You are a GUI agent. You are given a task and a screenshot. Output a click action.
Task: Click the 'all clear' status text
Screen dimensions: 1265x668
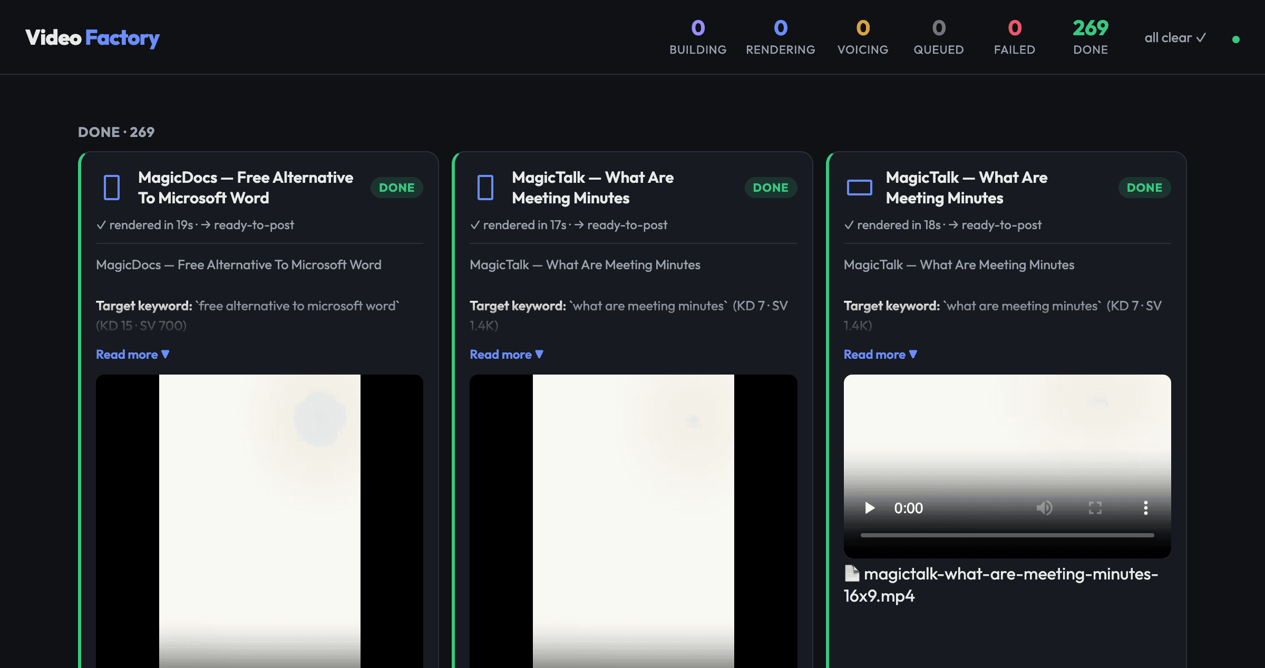[1175, 38]
